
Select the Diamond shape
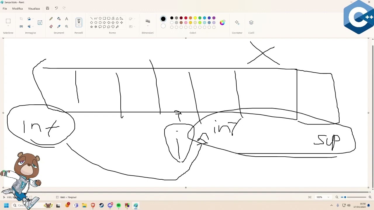[x=91, y=22]
